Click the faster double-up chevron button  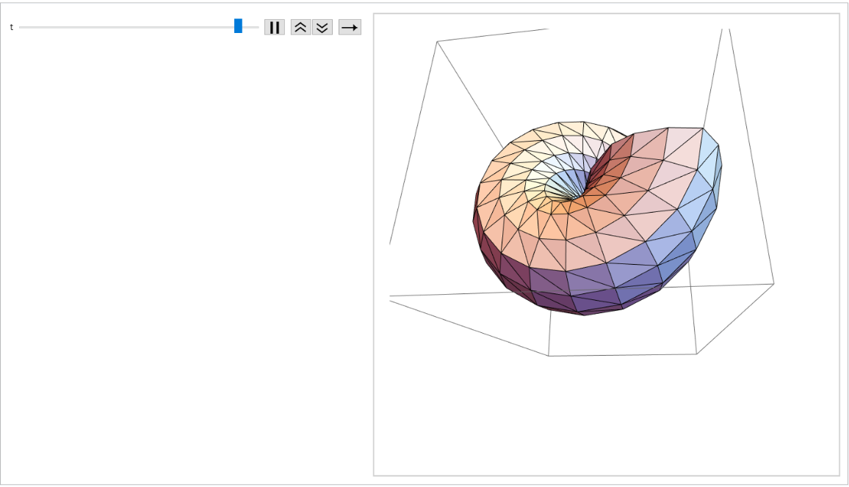pyautogui.click(x=300, y=27)
